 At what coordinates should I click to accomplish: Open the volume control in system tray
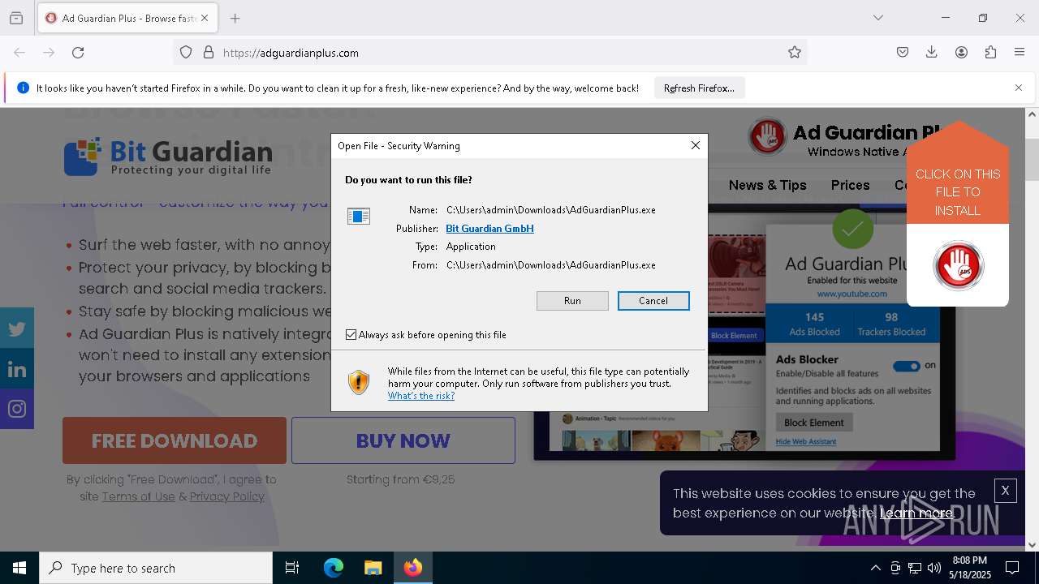[934, 568]
